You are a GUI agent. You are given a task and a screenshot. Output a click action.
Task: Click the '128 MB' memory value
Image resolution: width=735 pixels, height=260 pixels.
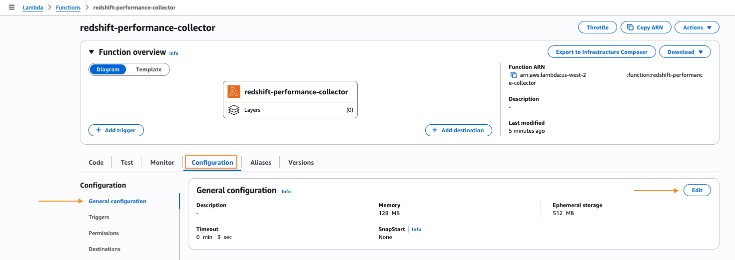(389, 213)
